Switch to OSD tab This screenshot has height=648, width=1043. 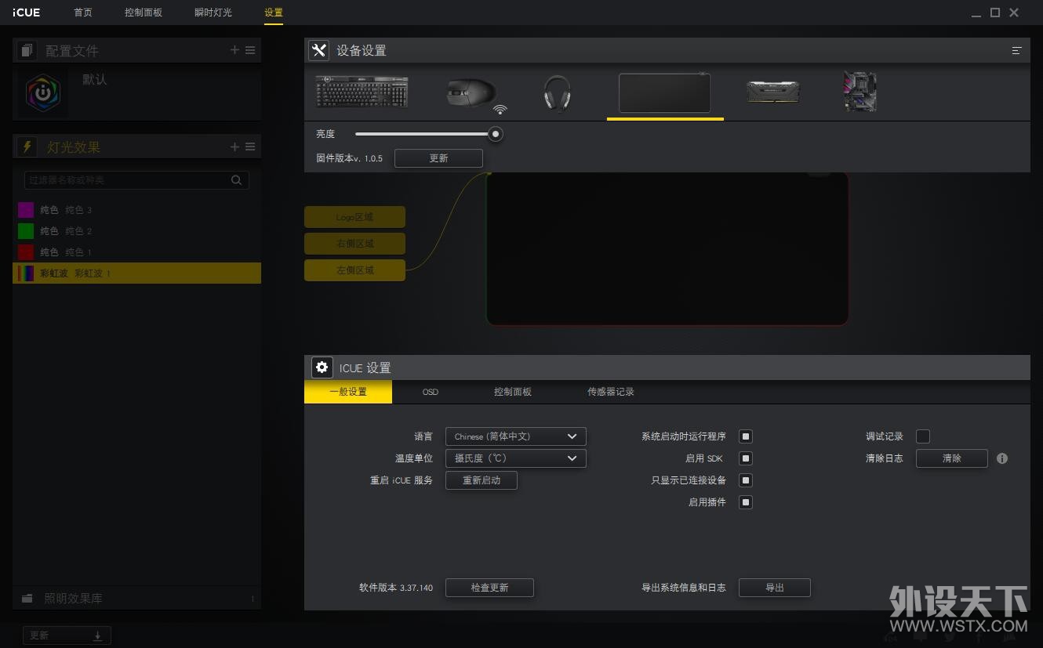pos(431,392)
